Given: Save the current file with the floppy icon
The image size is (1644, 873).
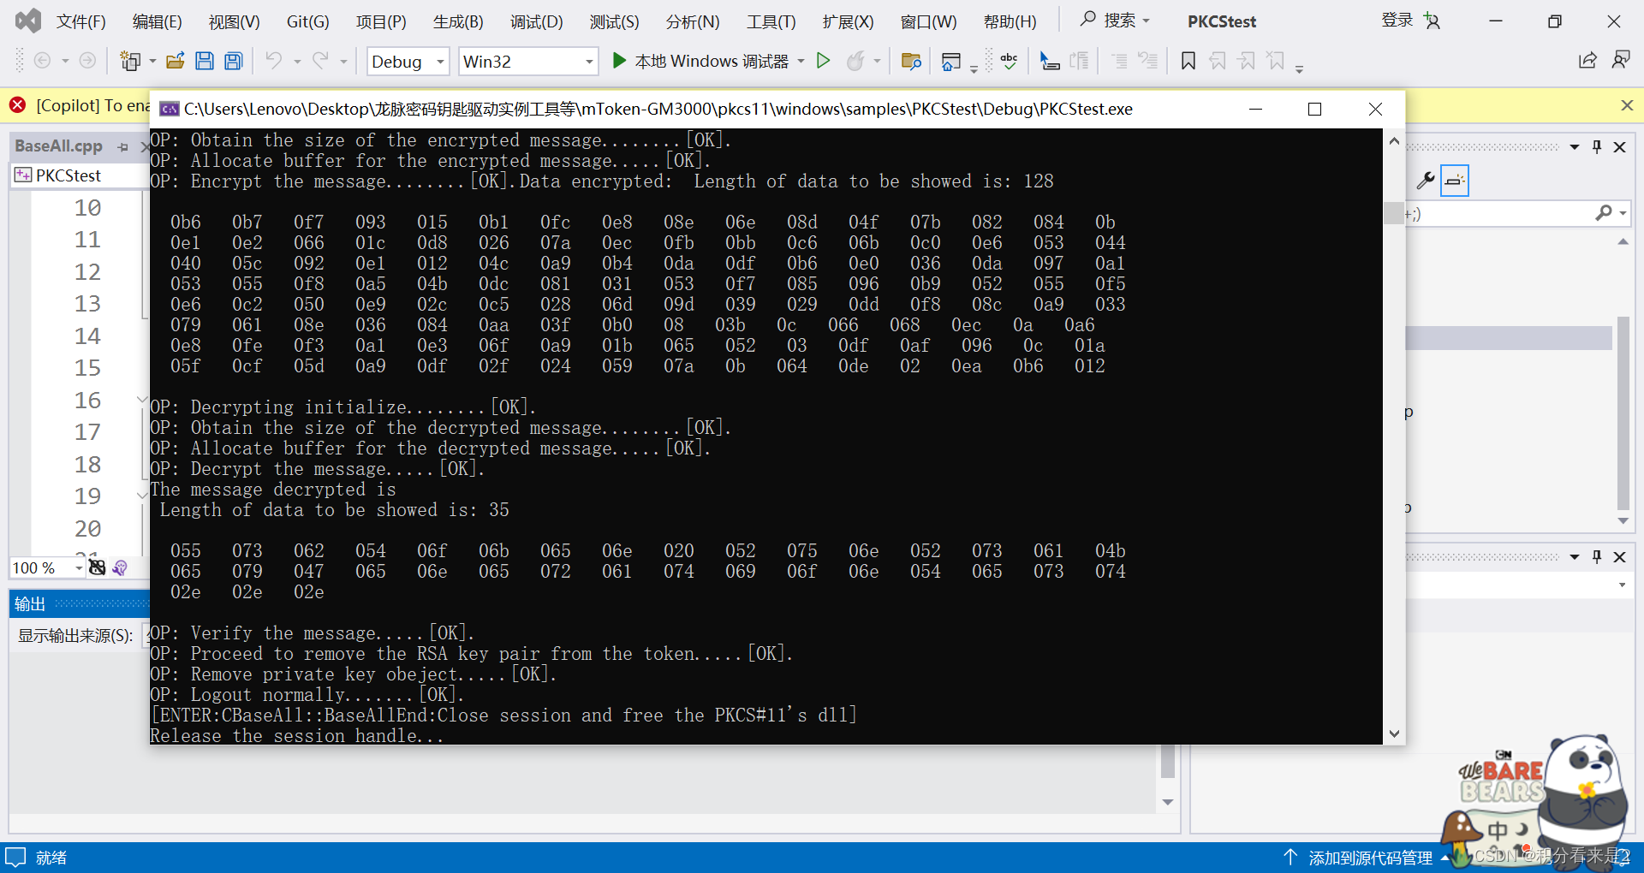Looking at the screenshot, I should 205,61.
